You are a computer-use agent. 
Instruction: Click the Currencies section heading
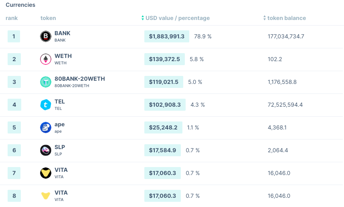tap(20, 5)
